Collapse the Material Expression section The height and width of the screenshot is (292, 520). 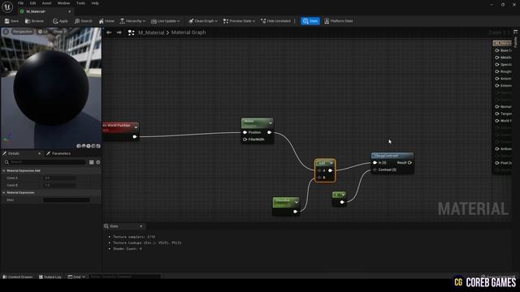pos(4,192)
